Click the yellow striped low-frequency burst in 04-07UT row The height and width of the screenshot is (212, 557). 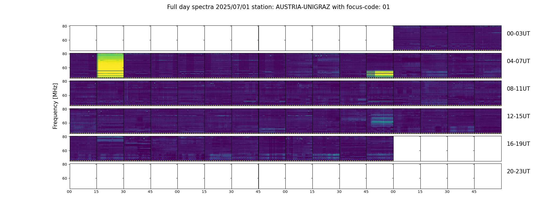point(380,74)
